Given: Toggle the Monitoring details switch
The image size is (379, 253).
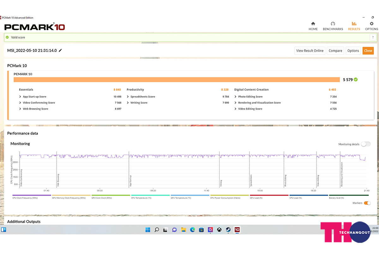Looking at the screenshot, I should tap(366, 144).
